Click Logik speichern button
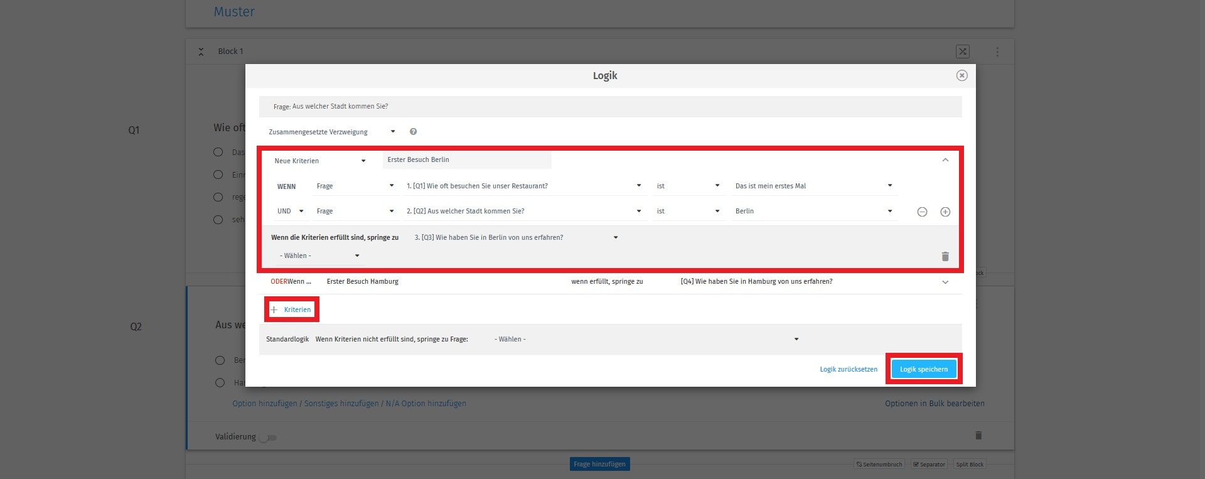1205x479 pixels. click(x=924, y=369)
